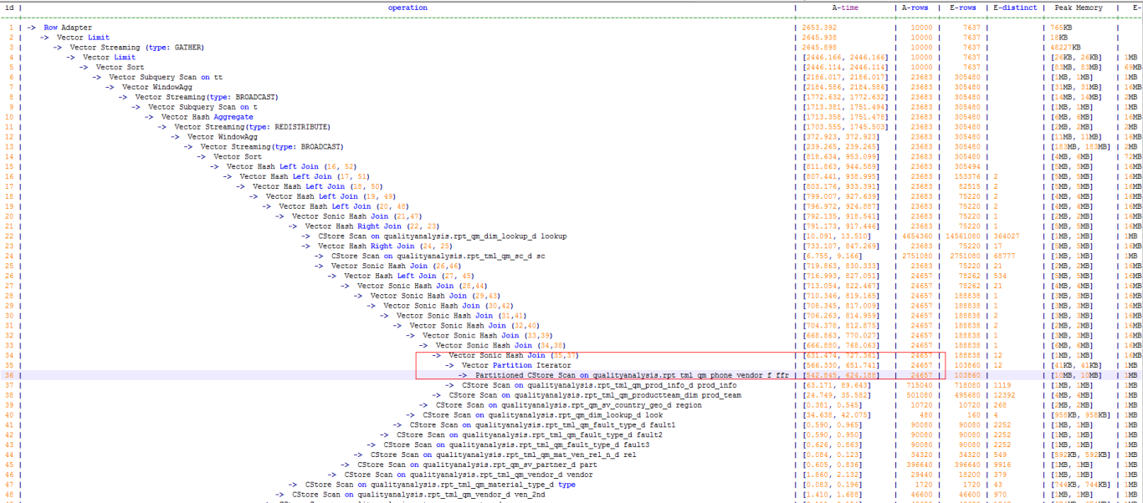Click the E-rows value 153376
The width and height of the screenshot is (1143, 503).
pos(966,176)
